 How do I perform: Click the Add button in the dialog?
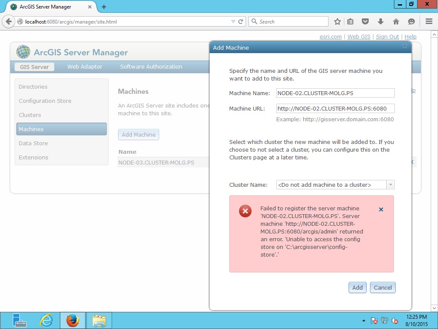[x=357, y=287]
